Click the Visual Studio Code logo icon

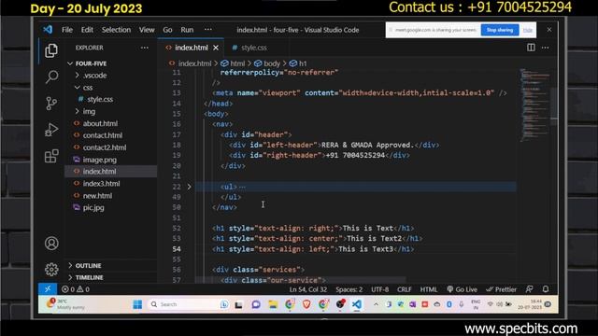[48, 30]
